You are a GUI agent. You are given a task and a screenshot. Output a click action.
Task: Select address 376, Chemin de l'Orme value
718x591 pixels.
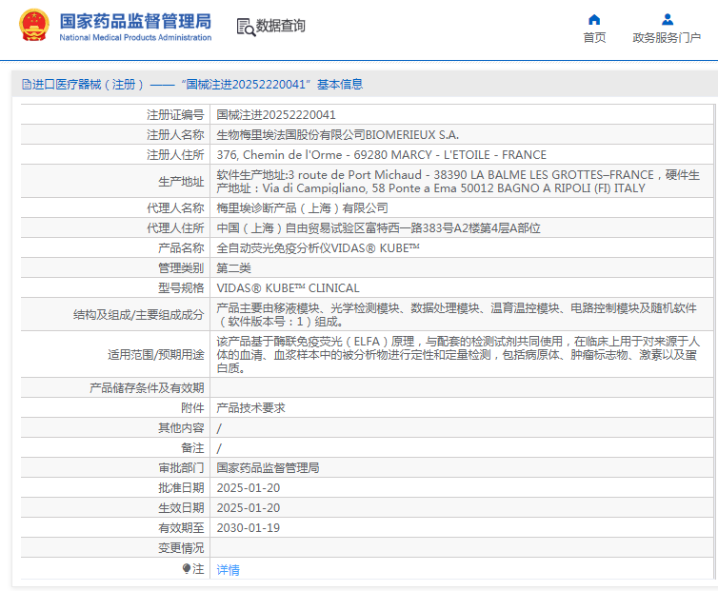tap(382, 155)
